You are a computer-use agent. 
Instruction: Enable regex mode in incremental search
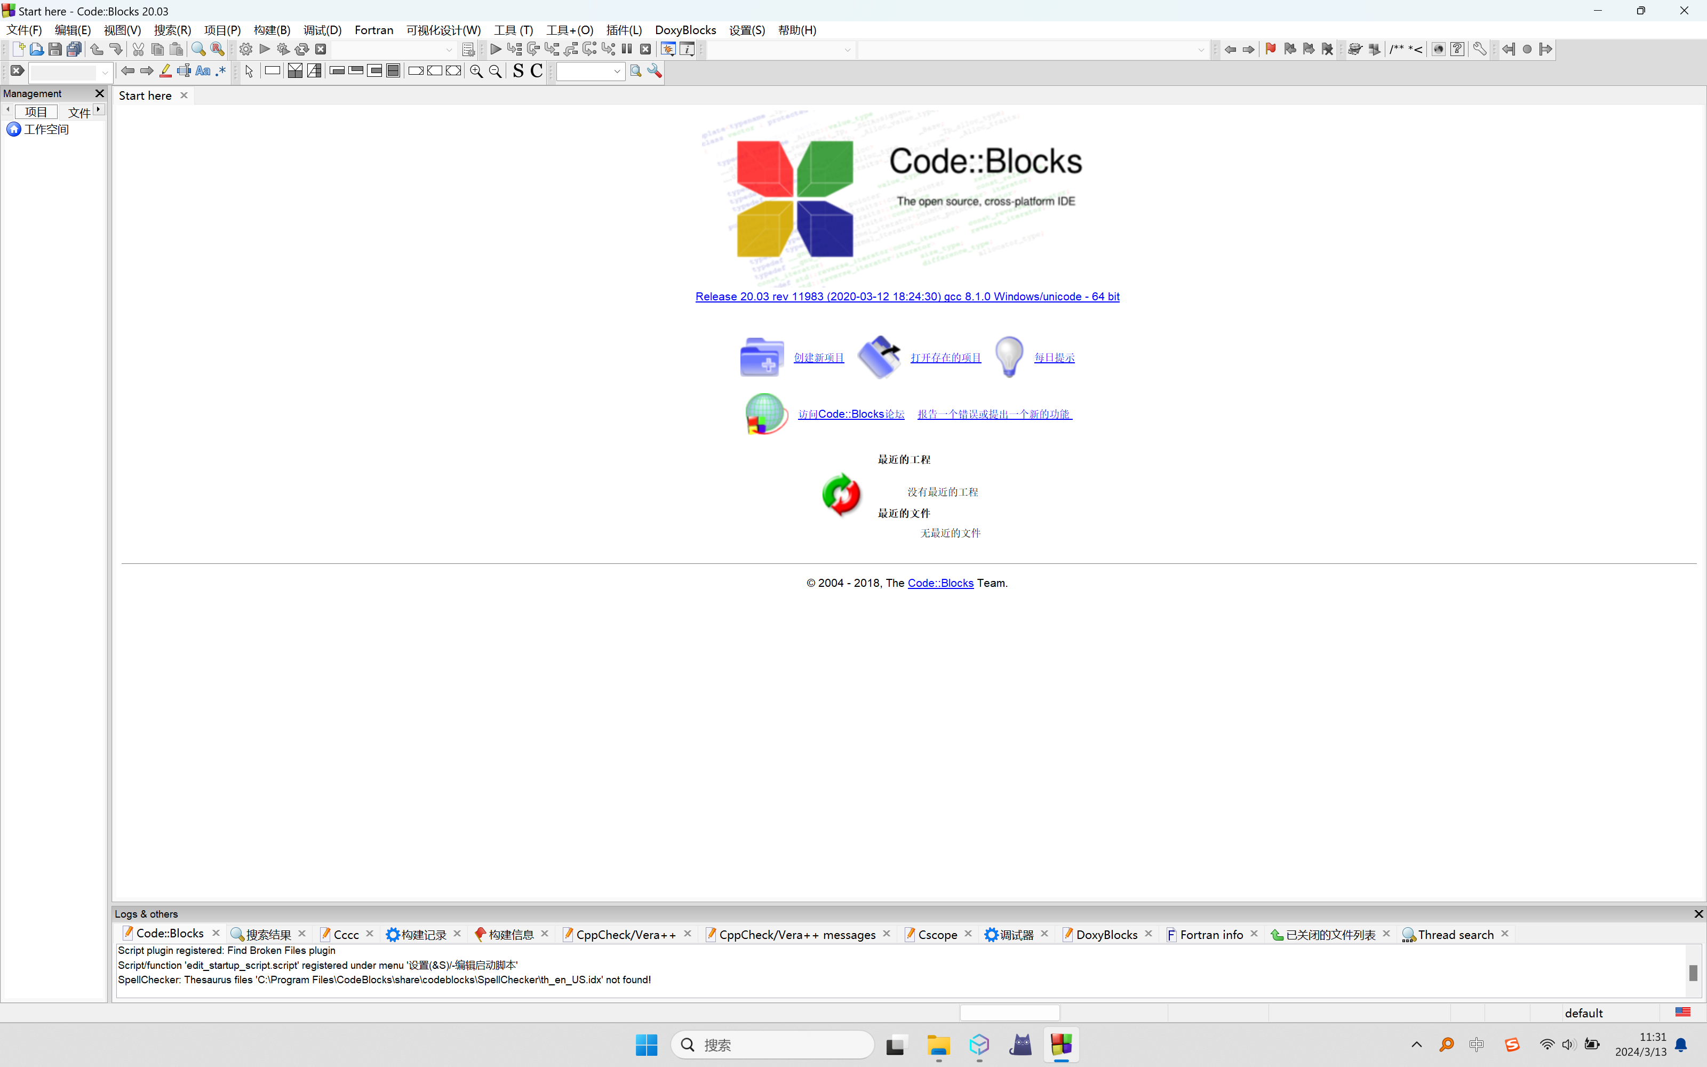[x=220, y=70]
